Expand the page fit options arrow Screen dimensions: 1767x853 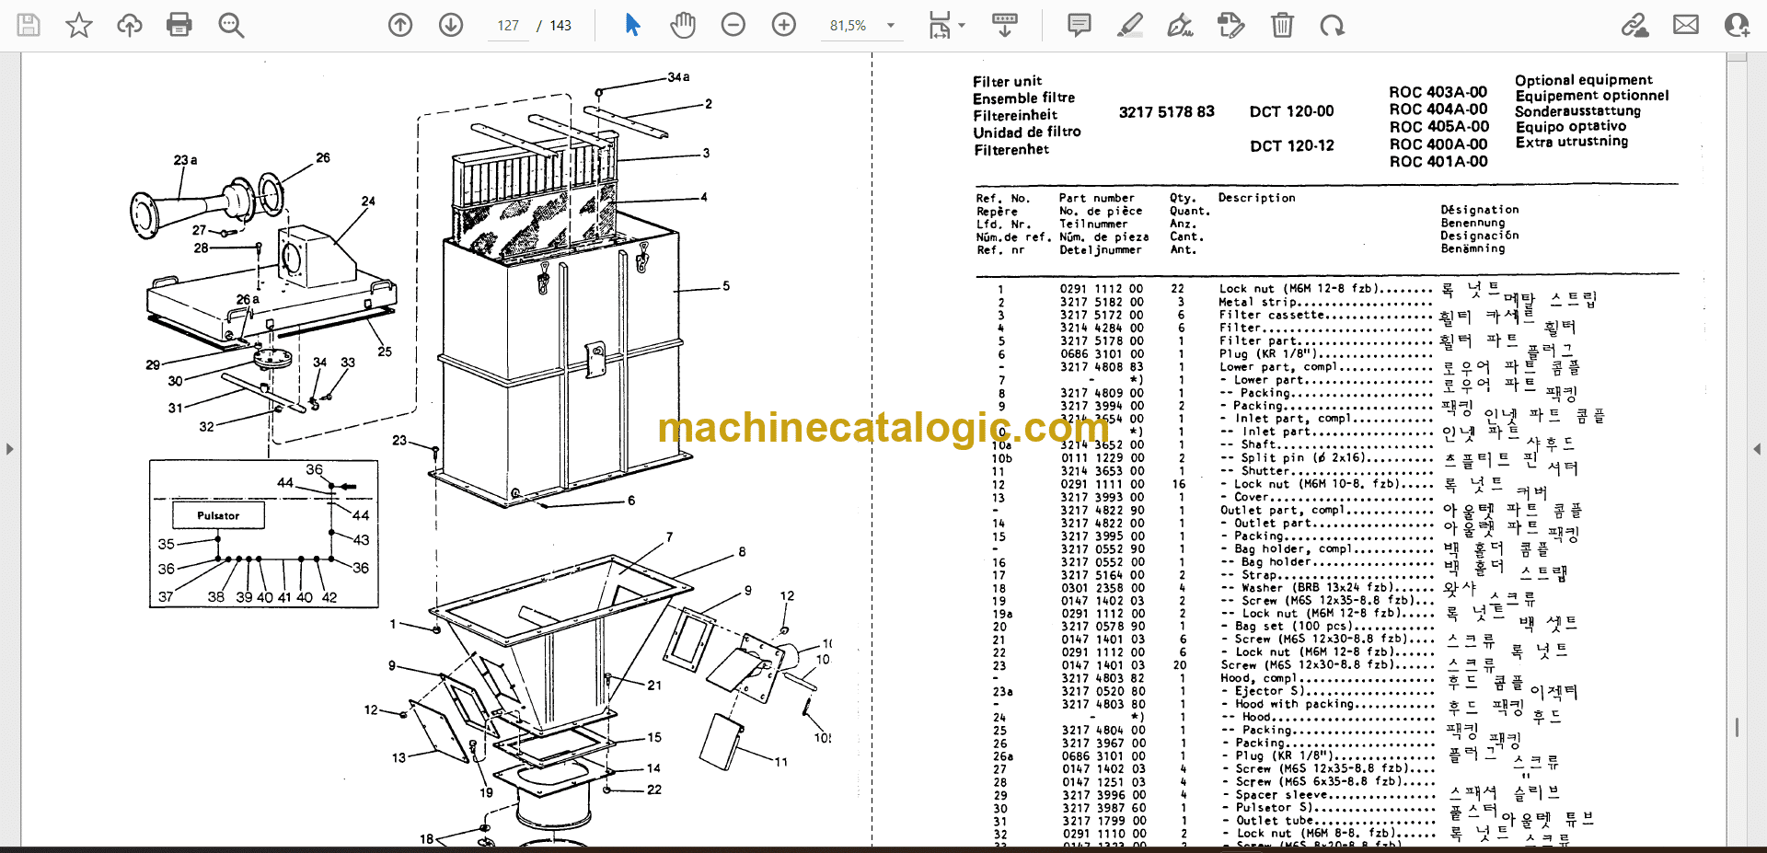962,26
